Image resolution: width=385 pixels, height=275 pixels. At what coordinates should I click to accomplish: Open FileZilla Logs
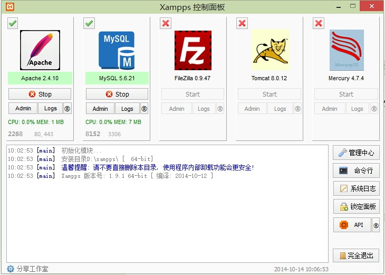click(204, 108)
